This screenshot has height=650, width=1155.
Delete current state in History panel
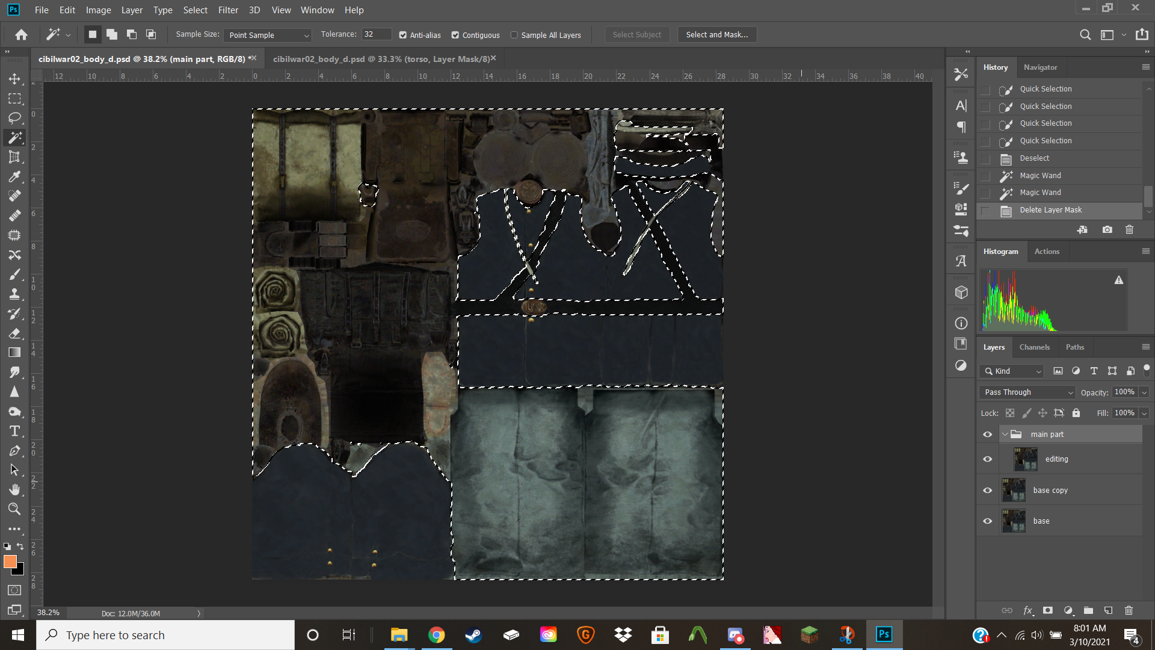[x=1129, y=229]
